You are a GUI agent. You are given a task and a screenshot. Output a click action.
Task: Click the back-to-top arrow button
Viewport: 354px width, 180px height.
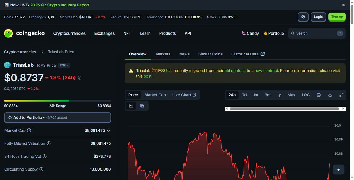pos(338,169)
